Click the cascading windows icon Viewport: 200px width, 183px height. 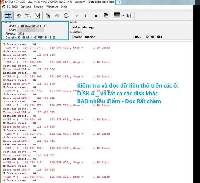[106, 15]
